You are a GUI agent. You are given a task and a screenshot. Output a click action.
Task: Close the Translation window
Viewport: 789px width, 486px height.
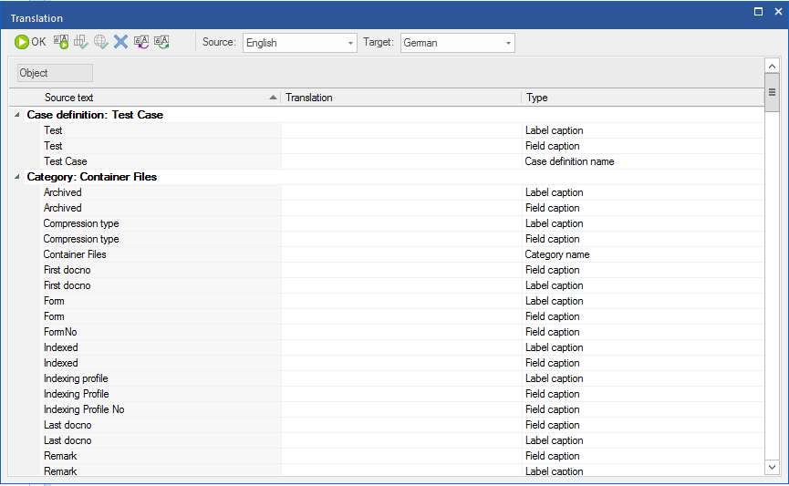[x=778, y=12]
